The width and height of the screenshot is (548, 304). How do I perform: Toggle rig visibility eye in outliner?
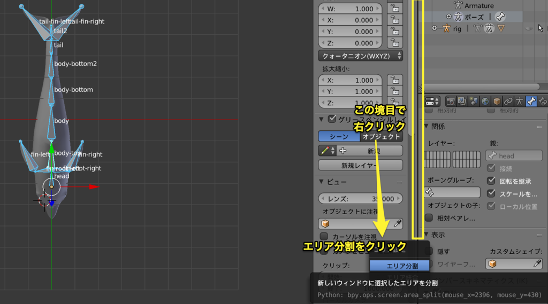click(529, 29)
